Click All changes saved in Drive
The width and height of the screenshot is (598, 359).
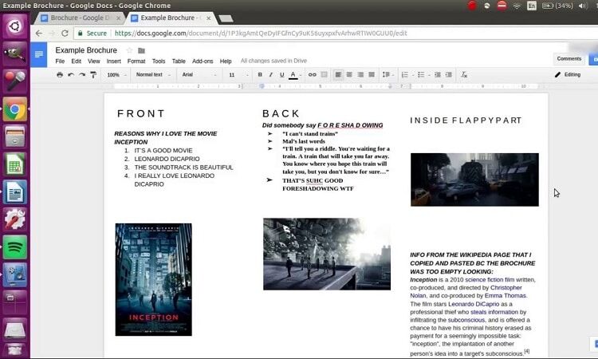pyautogui.click(x=273, y=61)
